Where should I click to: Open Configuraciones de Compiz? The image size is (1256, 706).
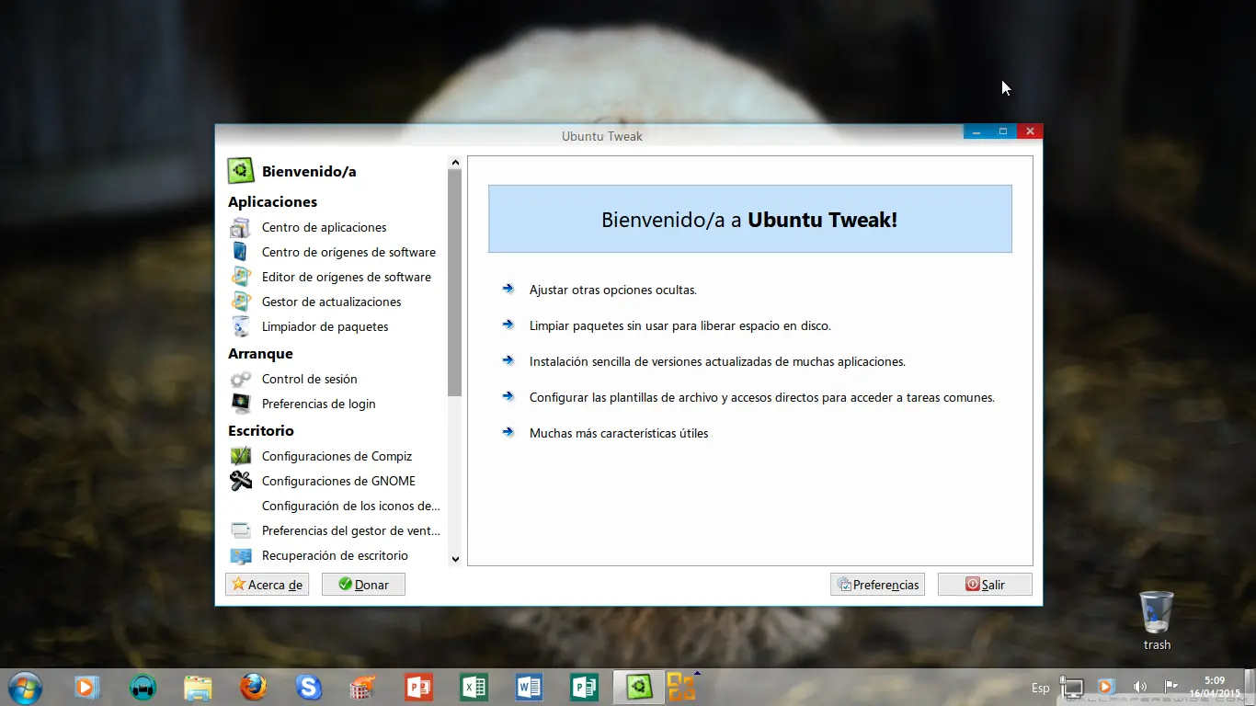pos(337,456)
